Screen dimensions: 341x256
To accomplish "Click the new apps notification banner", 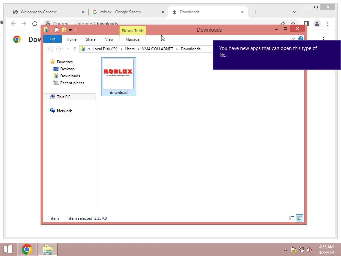I will coord(277,55).
